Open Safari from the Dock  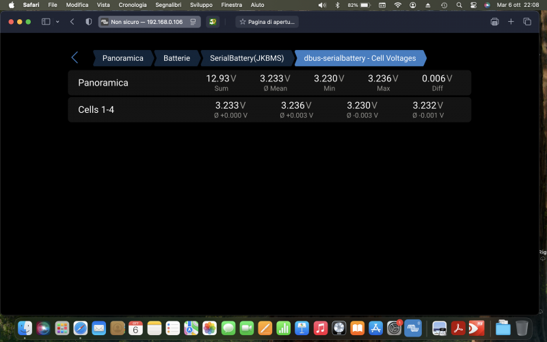(x=81, y=328)
